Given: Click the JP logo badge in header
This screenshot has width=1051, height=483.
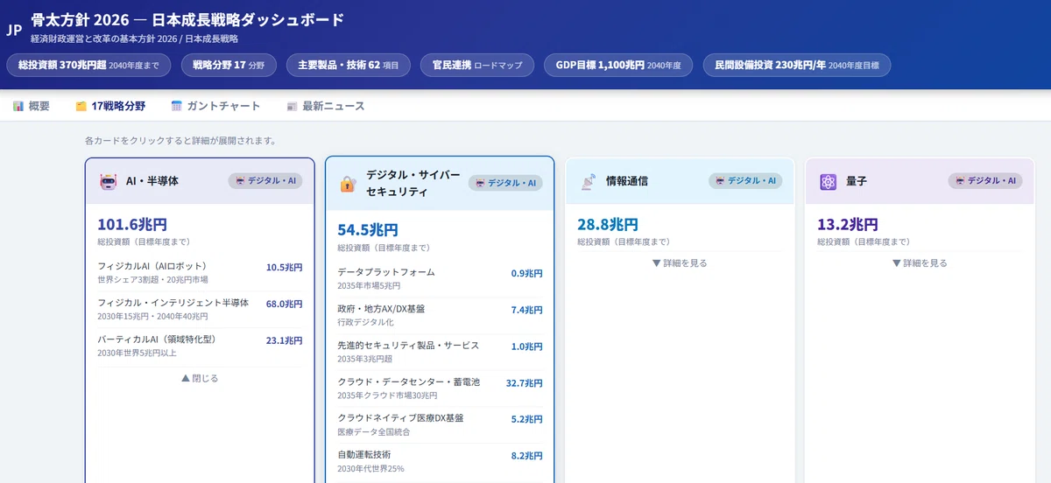Looking at the screenshot, I should point(14,29).
